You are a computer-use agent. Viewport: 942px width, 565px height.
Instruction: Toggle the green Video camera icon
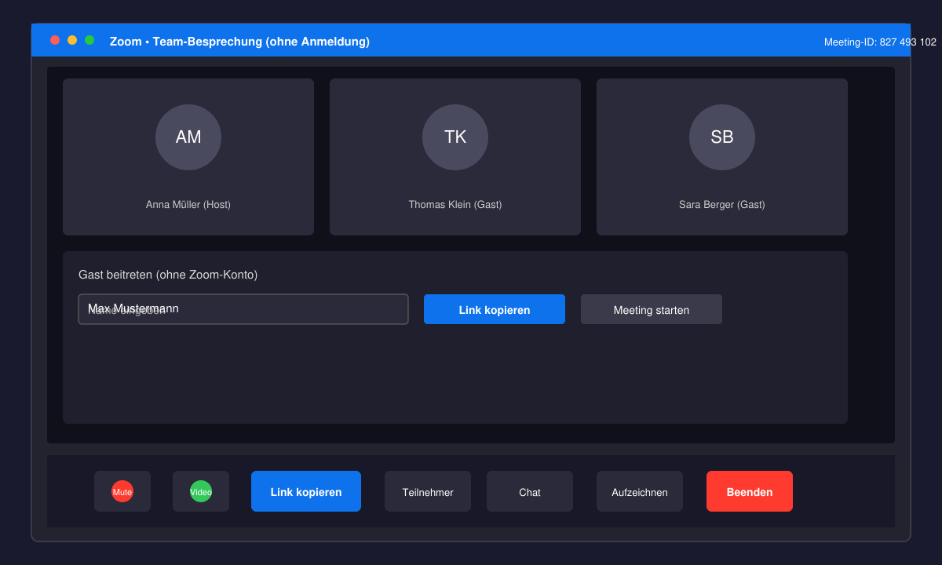201,491
